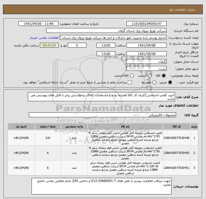Click product code 2286420077030451
Screen dimensions: 206x199
click(177, 168)
